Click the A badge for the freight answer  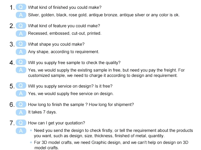21,70
